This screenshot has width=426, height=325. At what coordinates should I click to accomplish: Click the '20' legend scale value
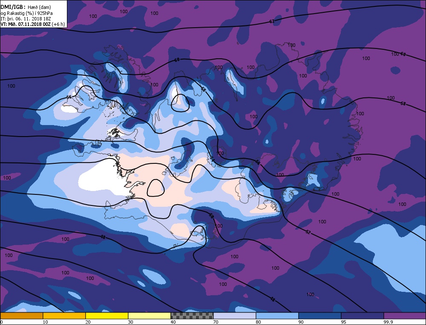click(88, 322)
